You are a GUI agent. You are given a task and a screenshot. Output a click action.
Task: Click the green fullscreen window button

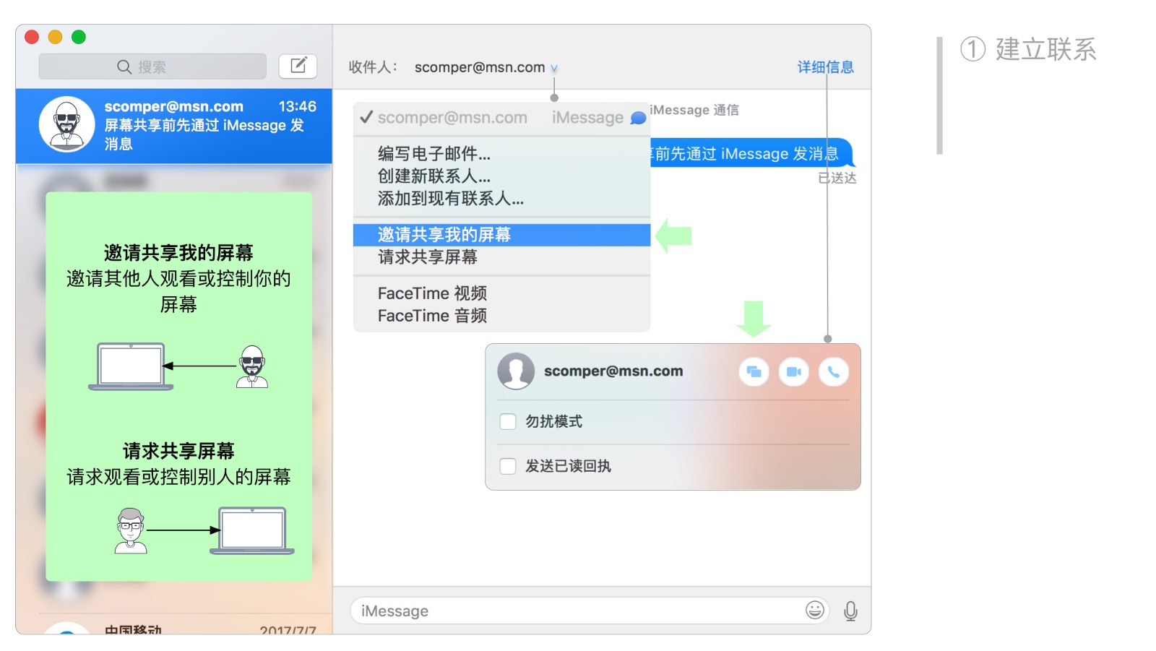coord(79,37)
